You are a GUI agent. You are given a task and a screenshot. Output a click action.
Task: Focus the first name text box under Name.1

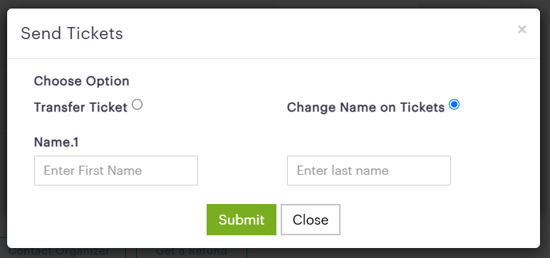(116, 171)
